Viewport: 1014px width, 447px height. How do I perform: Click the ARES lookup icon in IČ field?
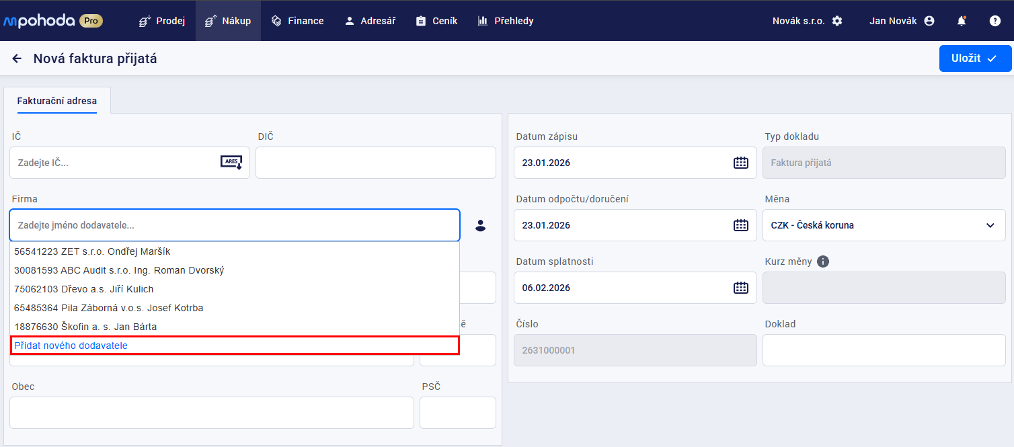pos(231,163)
